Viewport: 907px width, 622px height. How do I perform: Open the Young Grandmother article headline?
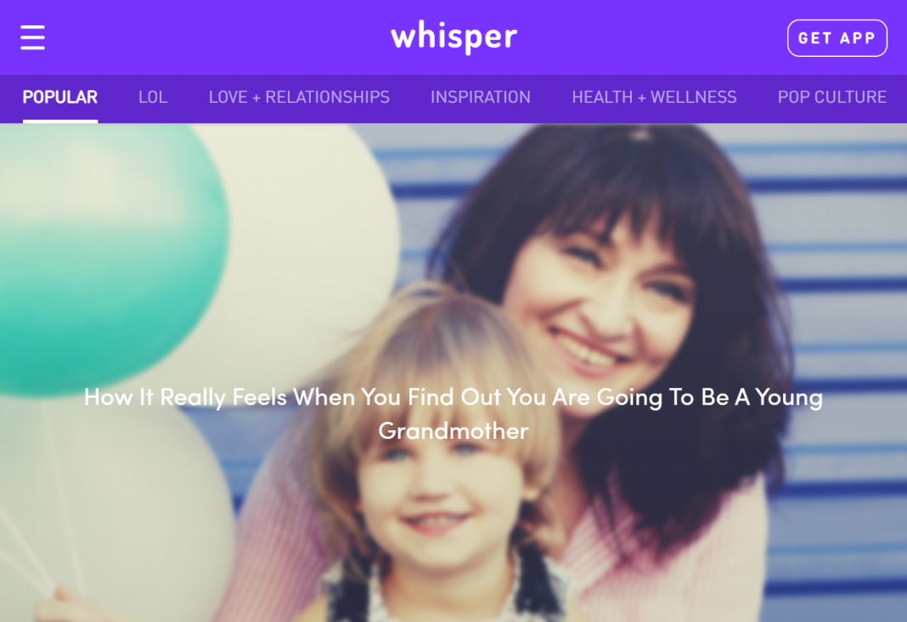pyautogui.click(x=453, y=414)
